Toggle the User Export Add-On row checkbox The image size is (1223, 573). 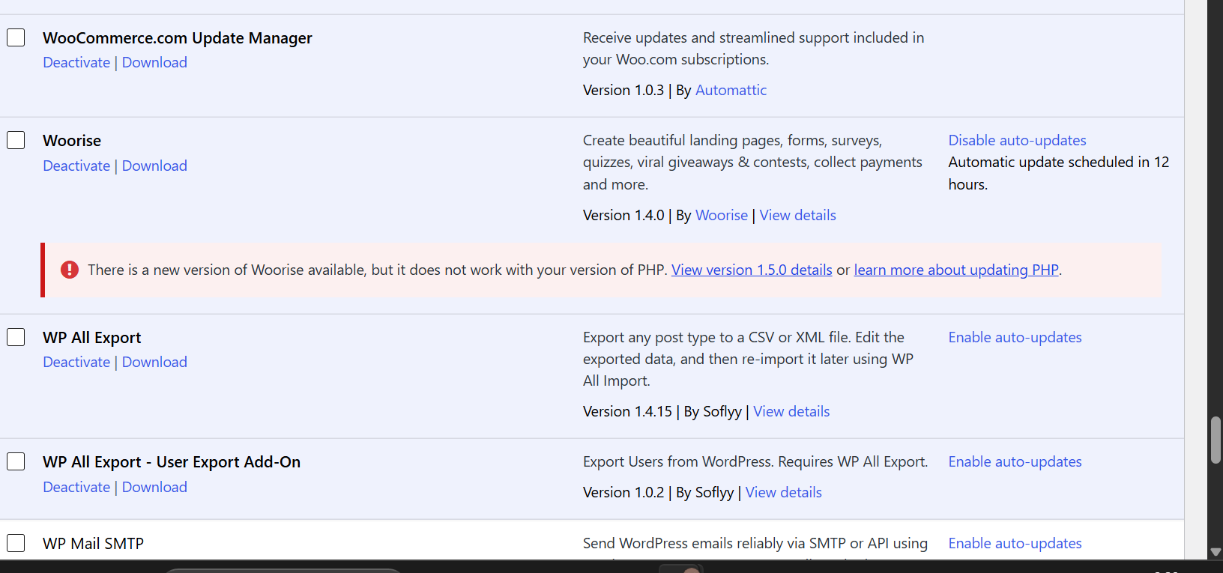16,461
